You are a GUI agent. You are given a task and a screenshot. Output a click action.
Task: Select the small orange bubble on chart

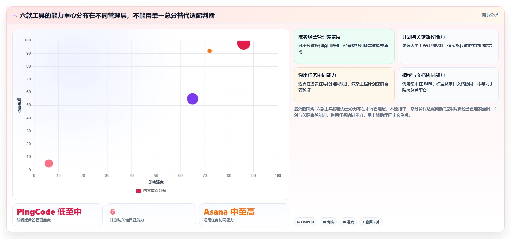coord(210,51)
